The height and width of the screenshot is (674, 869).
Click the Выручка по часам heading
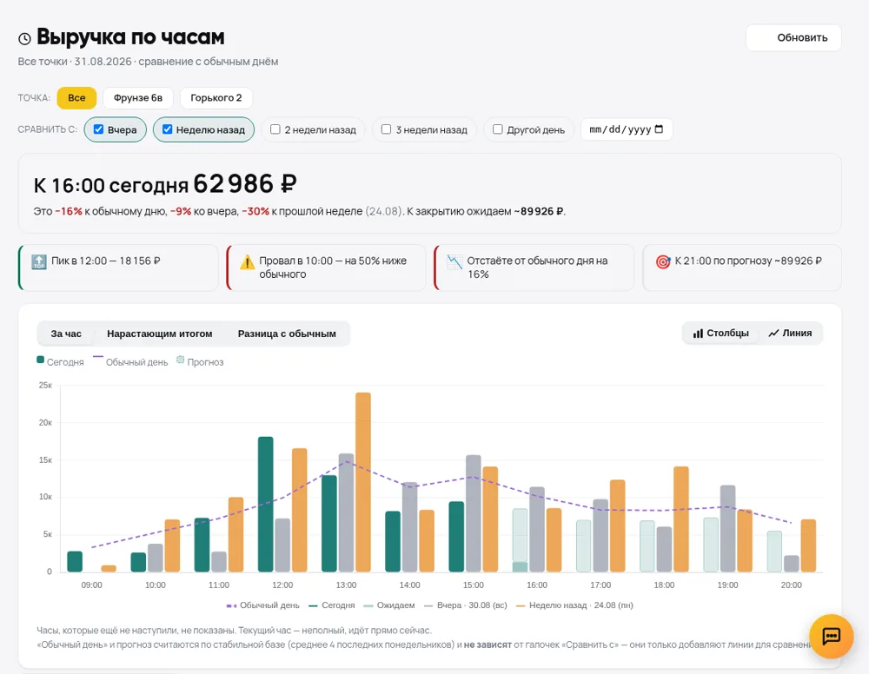coord(130,37)
